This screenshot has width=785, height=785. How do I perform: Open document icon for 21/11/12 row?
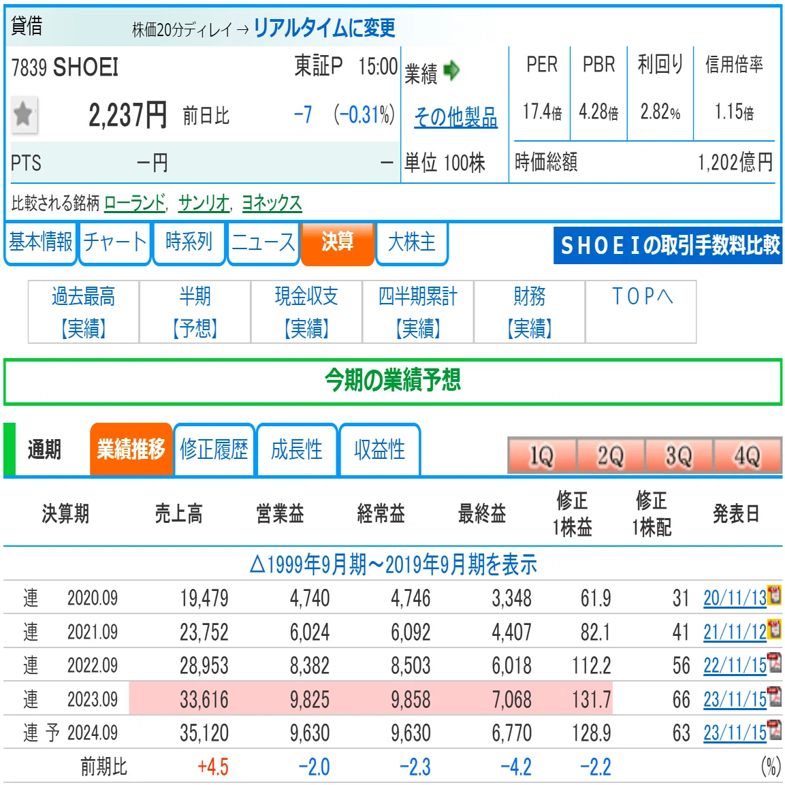[775, 629]
